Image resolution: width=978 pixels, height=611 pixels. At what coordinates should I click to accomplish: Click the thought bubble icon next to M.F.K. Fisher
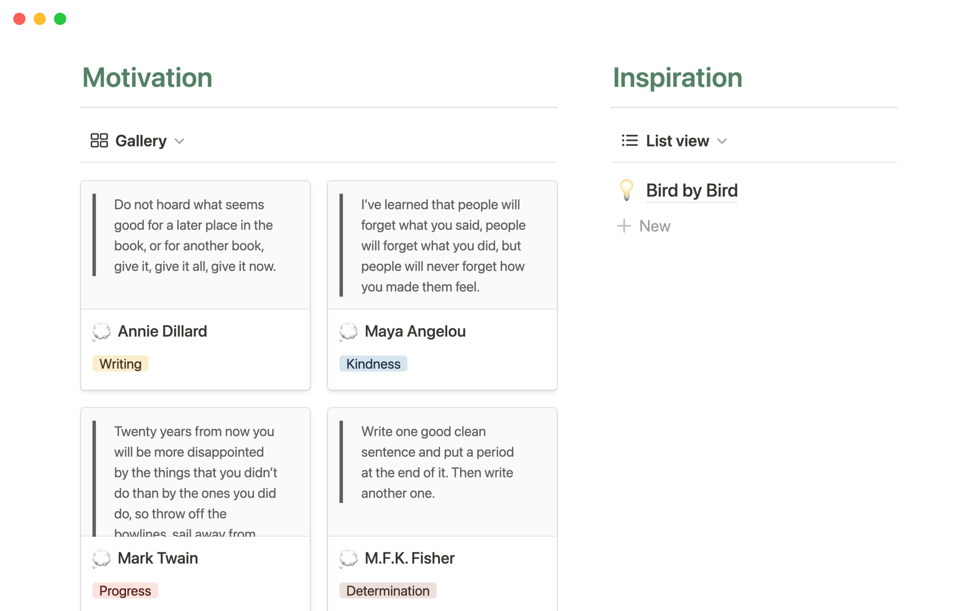348,559
